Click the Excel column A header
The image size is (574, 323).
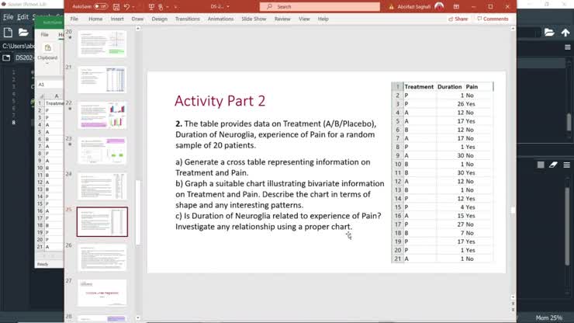tap(56, 96)
